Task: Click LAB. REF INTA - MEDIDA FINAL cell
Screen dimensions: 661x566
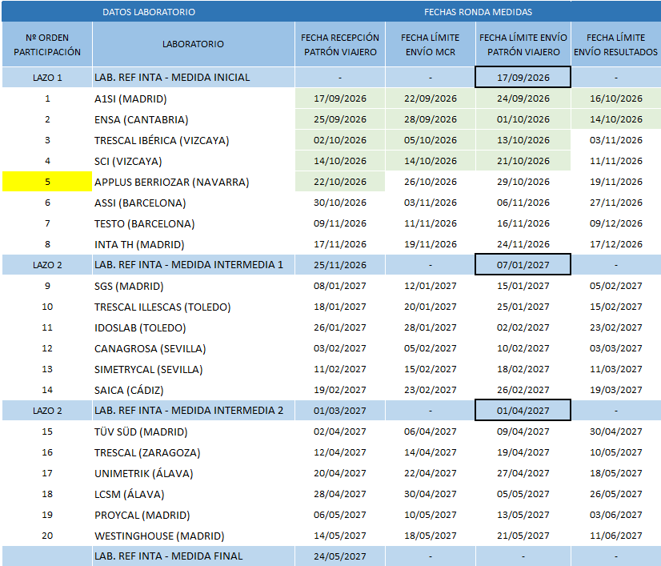Action: pyautogui.click(x=193, y=556)
